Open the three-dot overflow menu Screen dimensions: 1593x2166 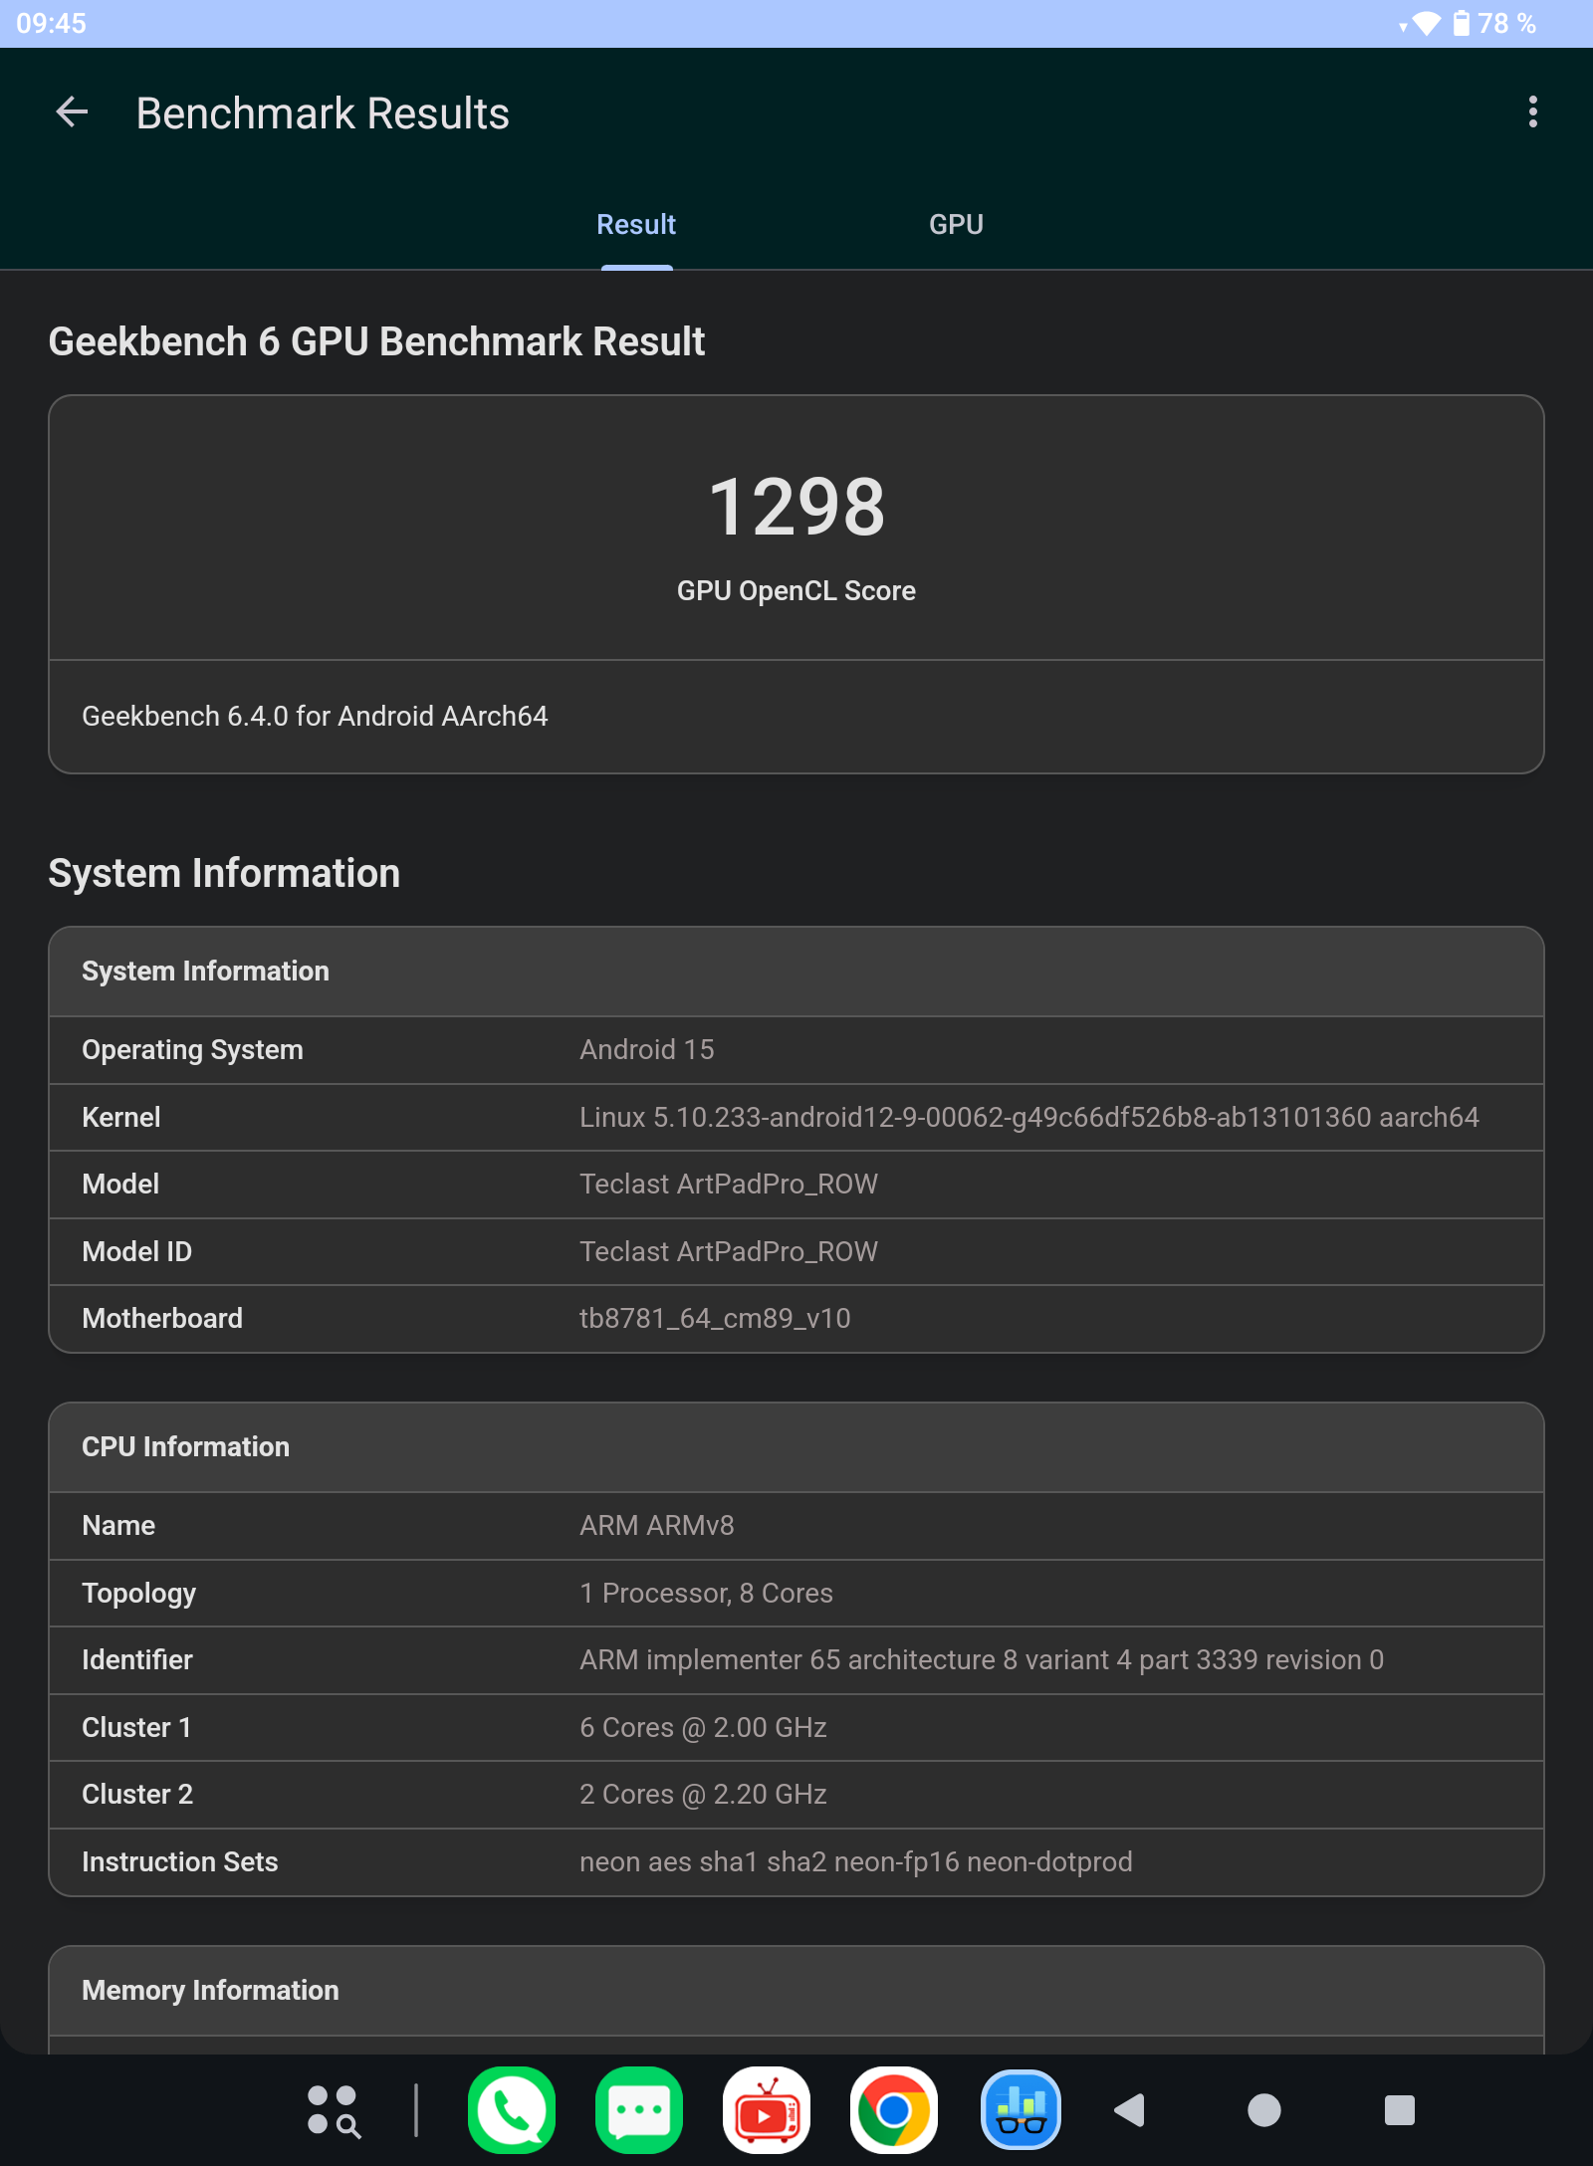point(1532,112)
